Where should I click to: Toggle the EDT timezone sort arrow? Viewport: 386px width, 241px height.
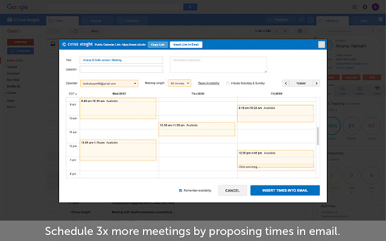click(75, 94)
